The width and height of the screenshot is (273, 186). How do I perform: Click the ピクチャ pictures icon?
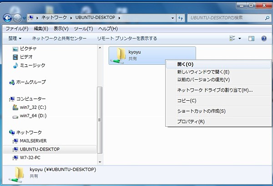(x=15, y=49)
